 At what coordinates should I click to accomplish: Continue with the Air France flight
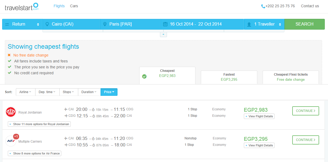[x=306, y=140]
